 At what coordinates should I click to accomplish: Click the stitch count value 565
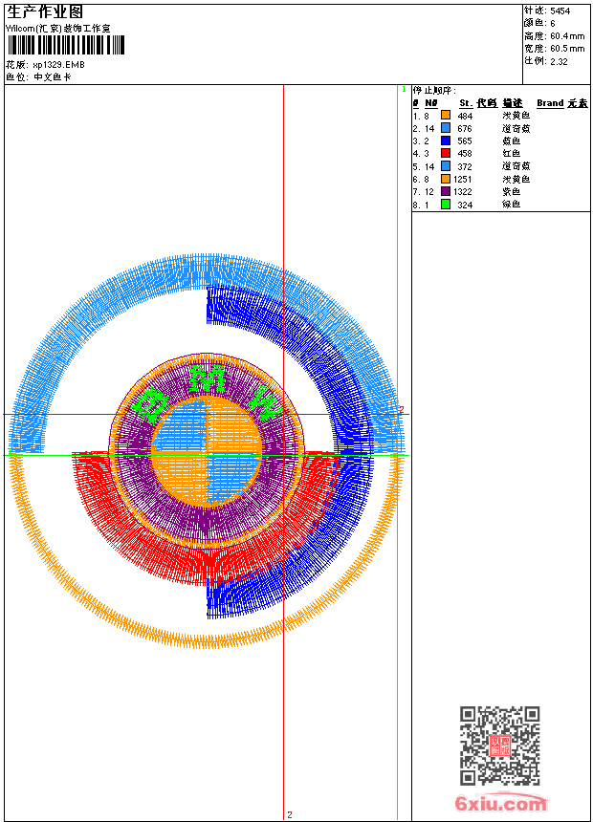pyautogui.click(x=465, y=141)
